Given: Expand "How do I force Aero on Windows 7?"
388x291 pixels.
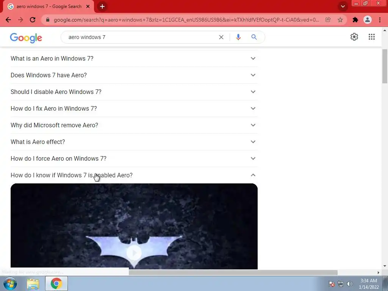Looking at the screenshot, I should pyautogui.click(x=134, y=158).
